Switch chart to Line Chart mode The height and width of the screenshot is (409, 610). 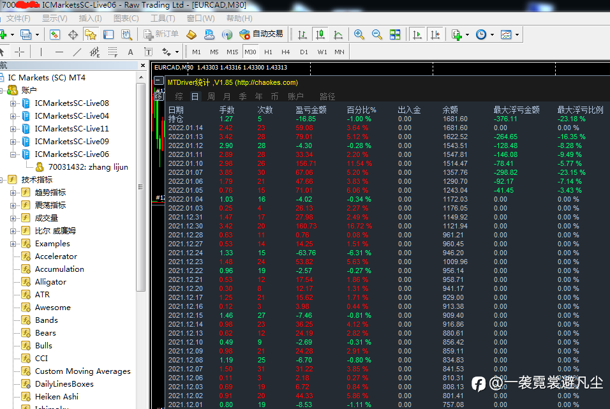pos(336,34)
